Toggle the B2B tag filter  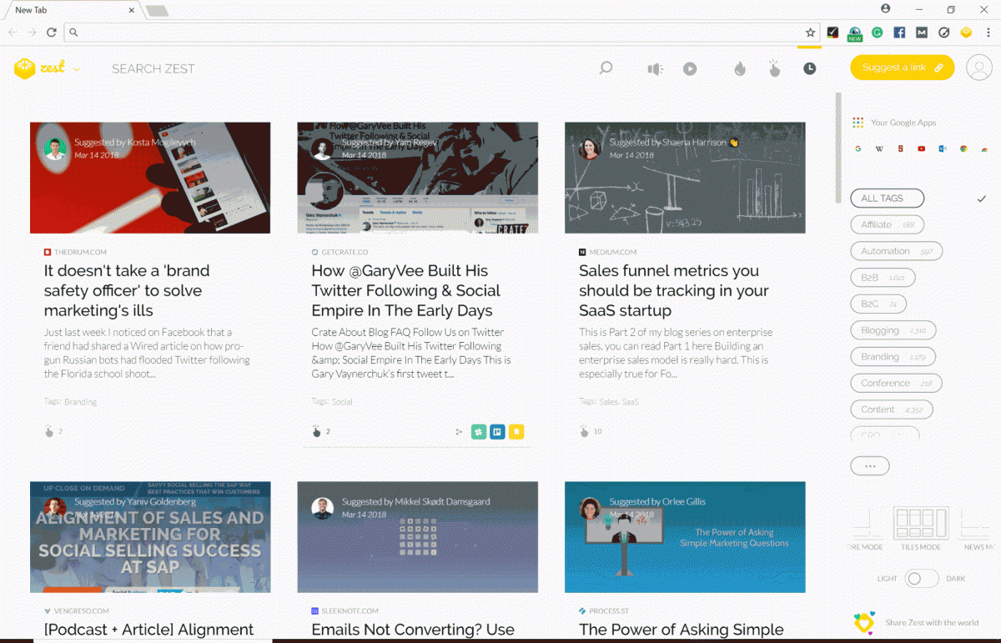coord(883,278)
